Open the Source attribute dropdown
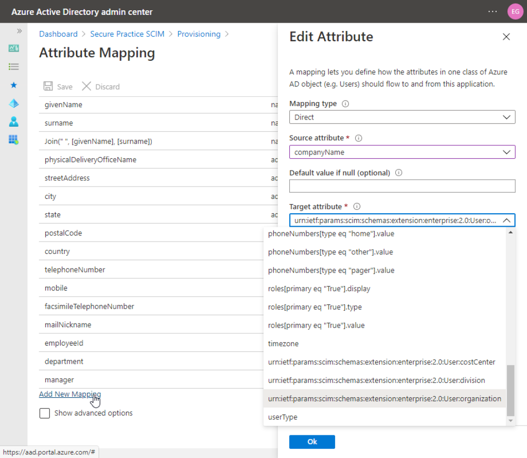 (402, 152)
